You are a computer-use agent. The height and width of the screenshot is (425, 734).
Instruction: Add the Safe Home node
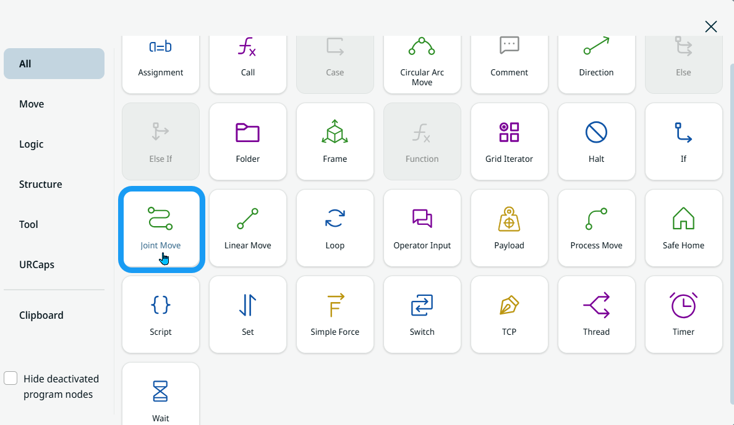pos(683,228)
